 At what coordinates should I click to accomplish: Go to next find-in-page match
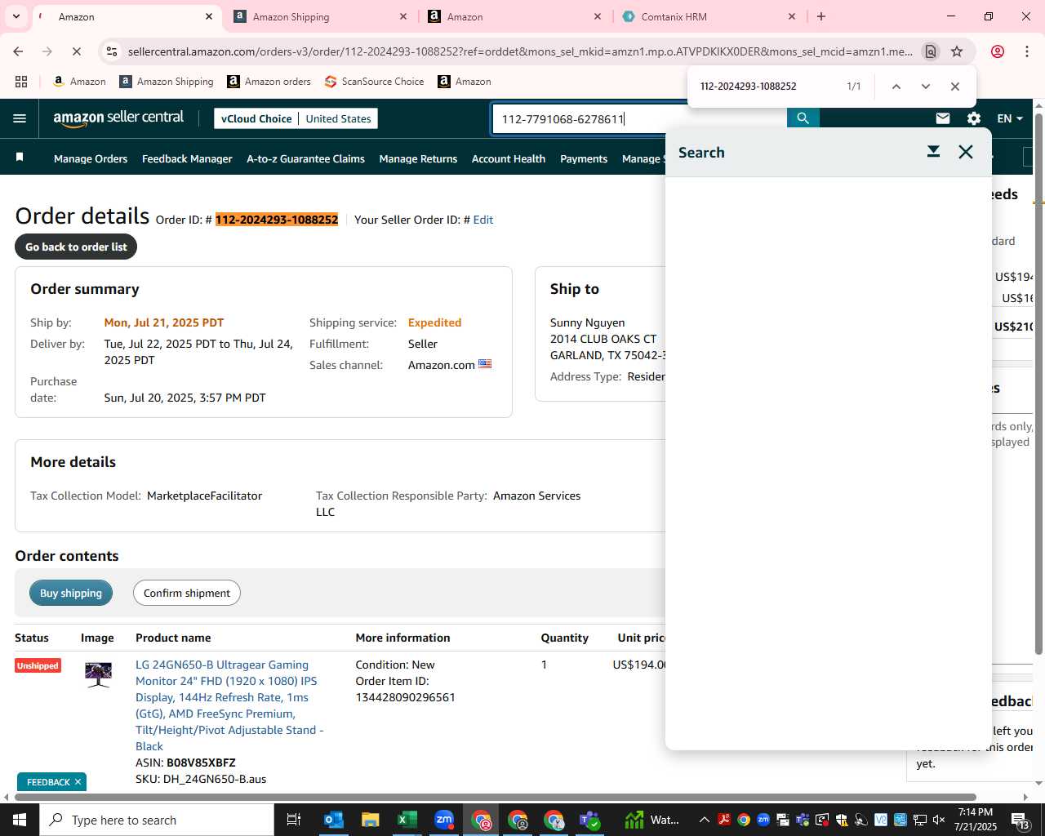click(x=925, y=87)
